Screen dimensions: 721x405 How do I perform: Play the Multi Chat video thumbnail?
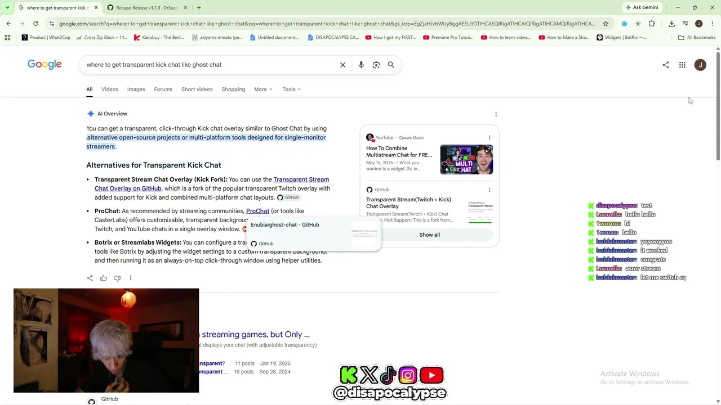[466, 160]
